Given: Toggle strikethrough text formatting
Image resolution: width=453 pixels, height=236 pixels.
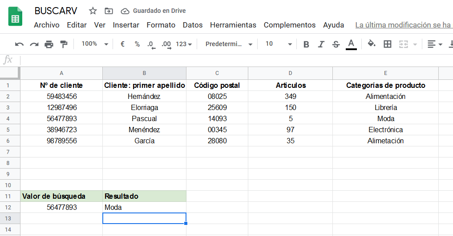Looking at the screenshot, I should click(336, 44).
